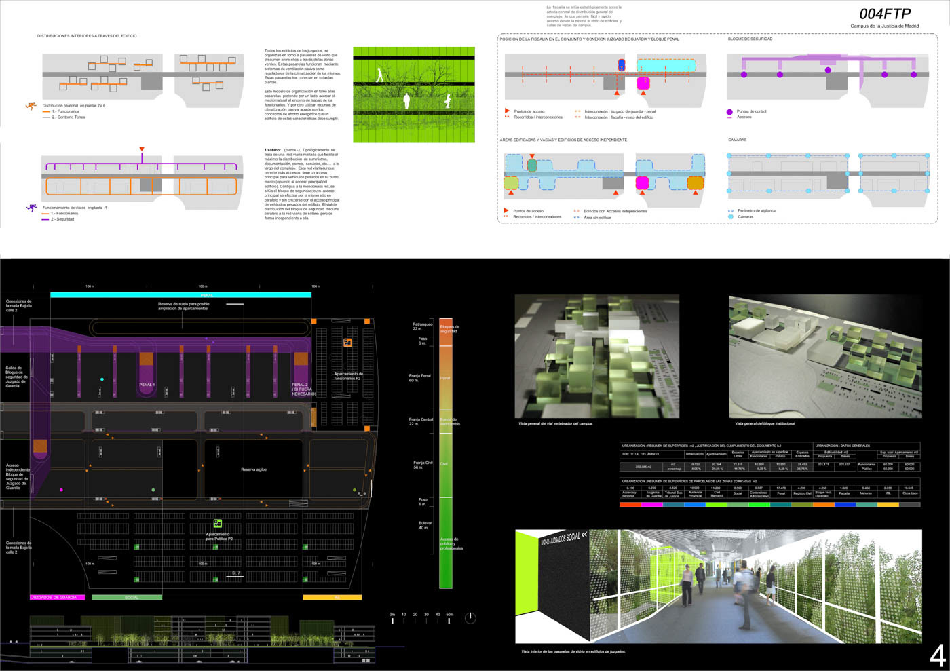Click the orange line marker for Funcionarios under Distribucion peatonal
The image size is (950, 671).
46,111
